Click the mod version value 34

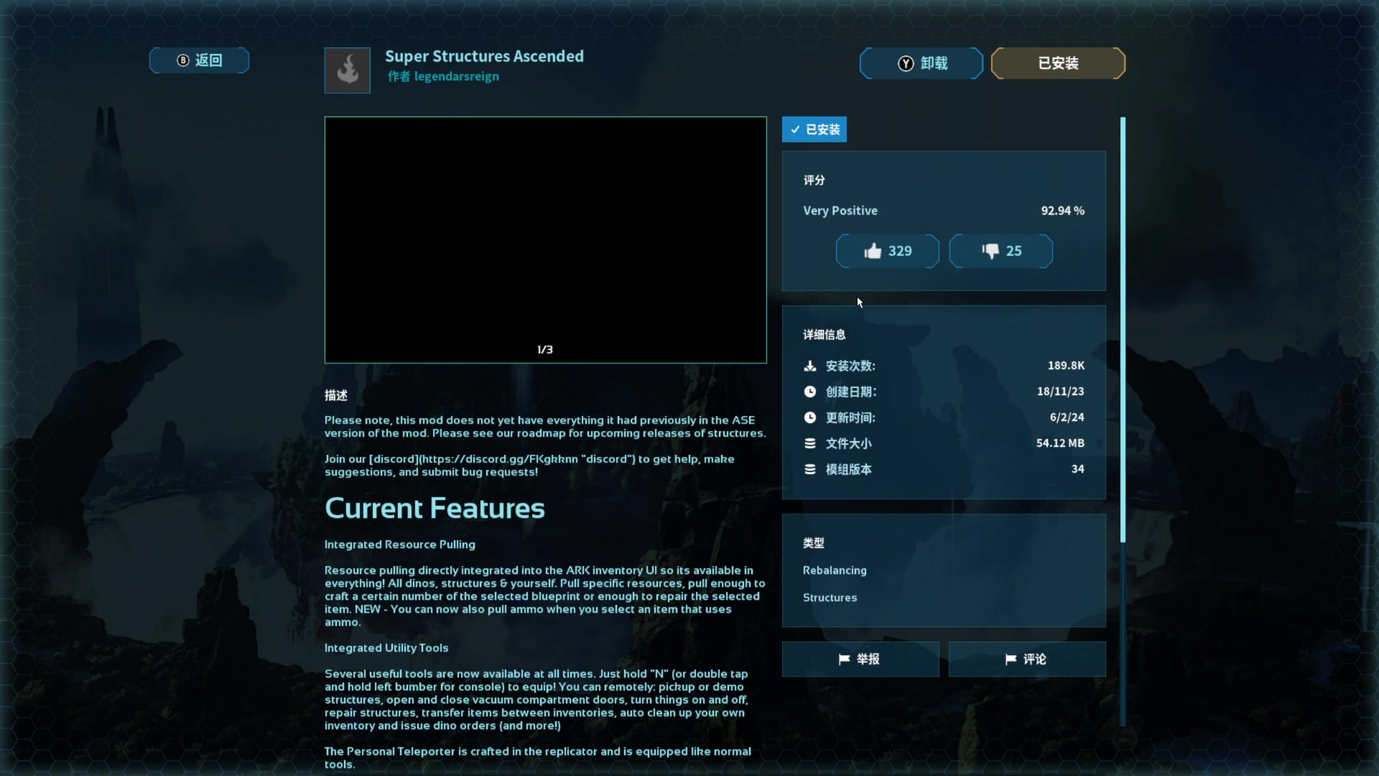[x=1077, y=469]
